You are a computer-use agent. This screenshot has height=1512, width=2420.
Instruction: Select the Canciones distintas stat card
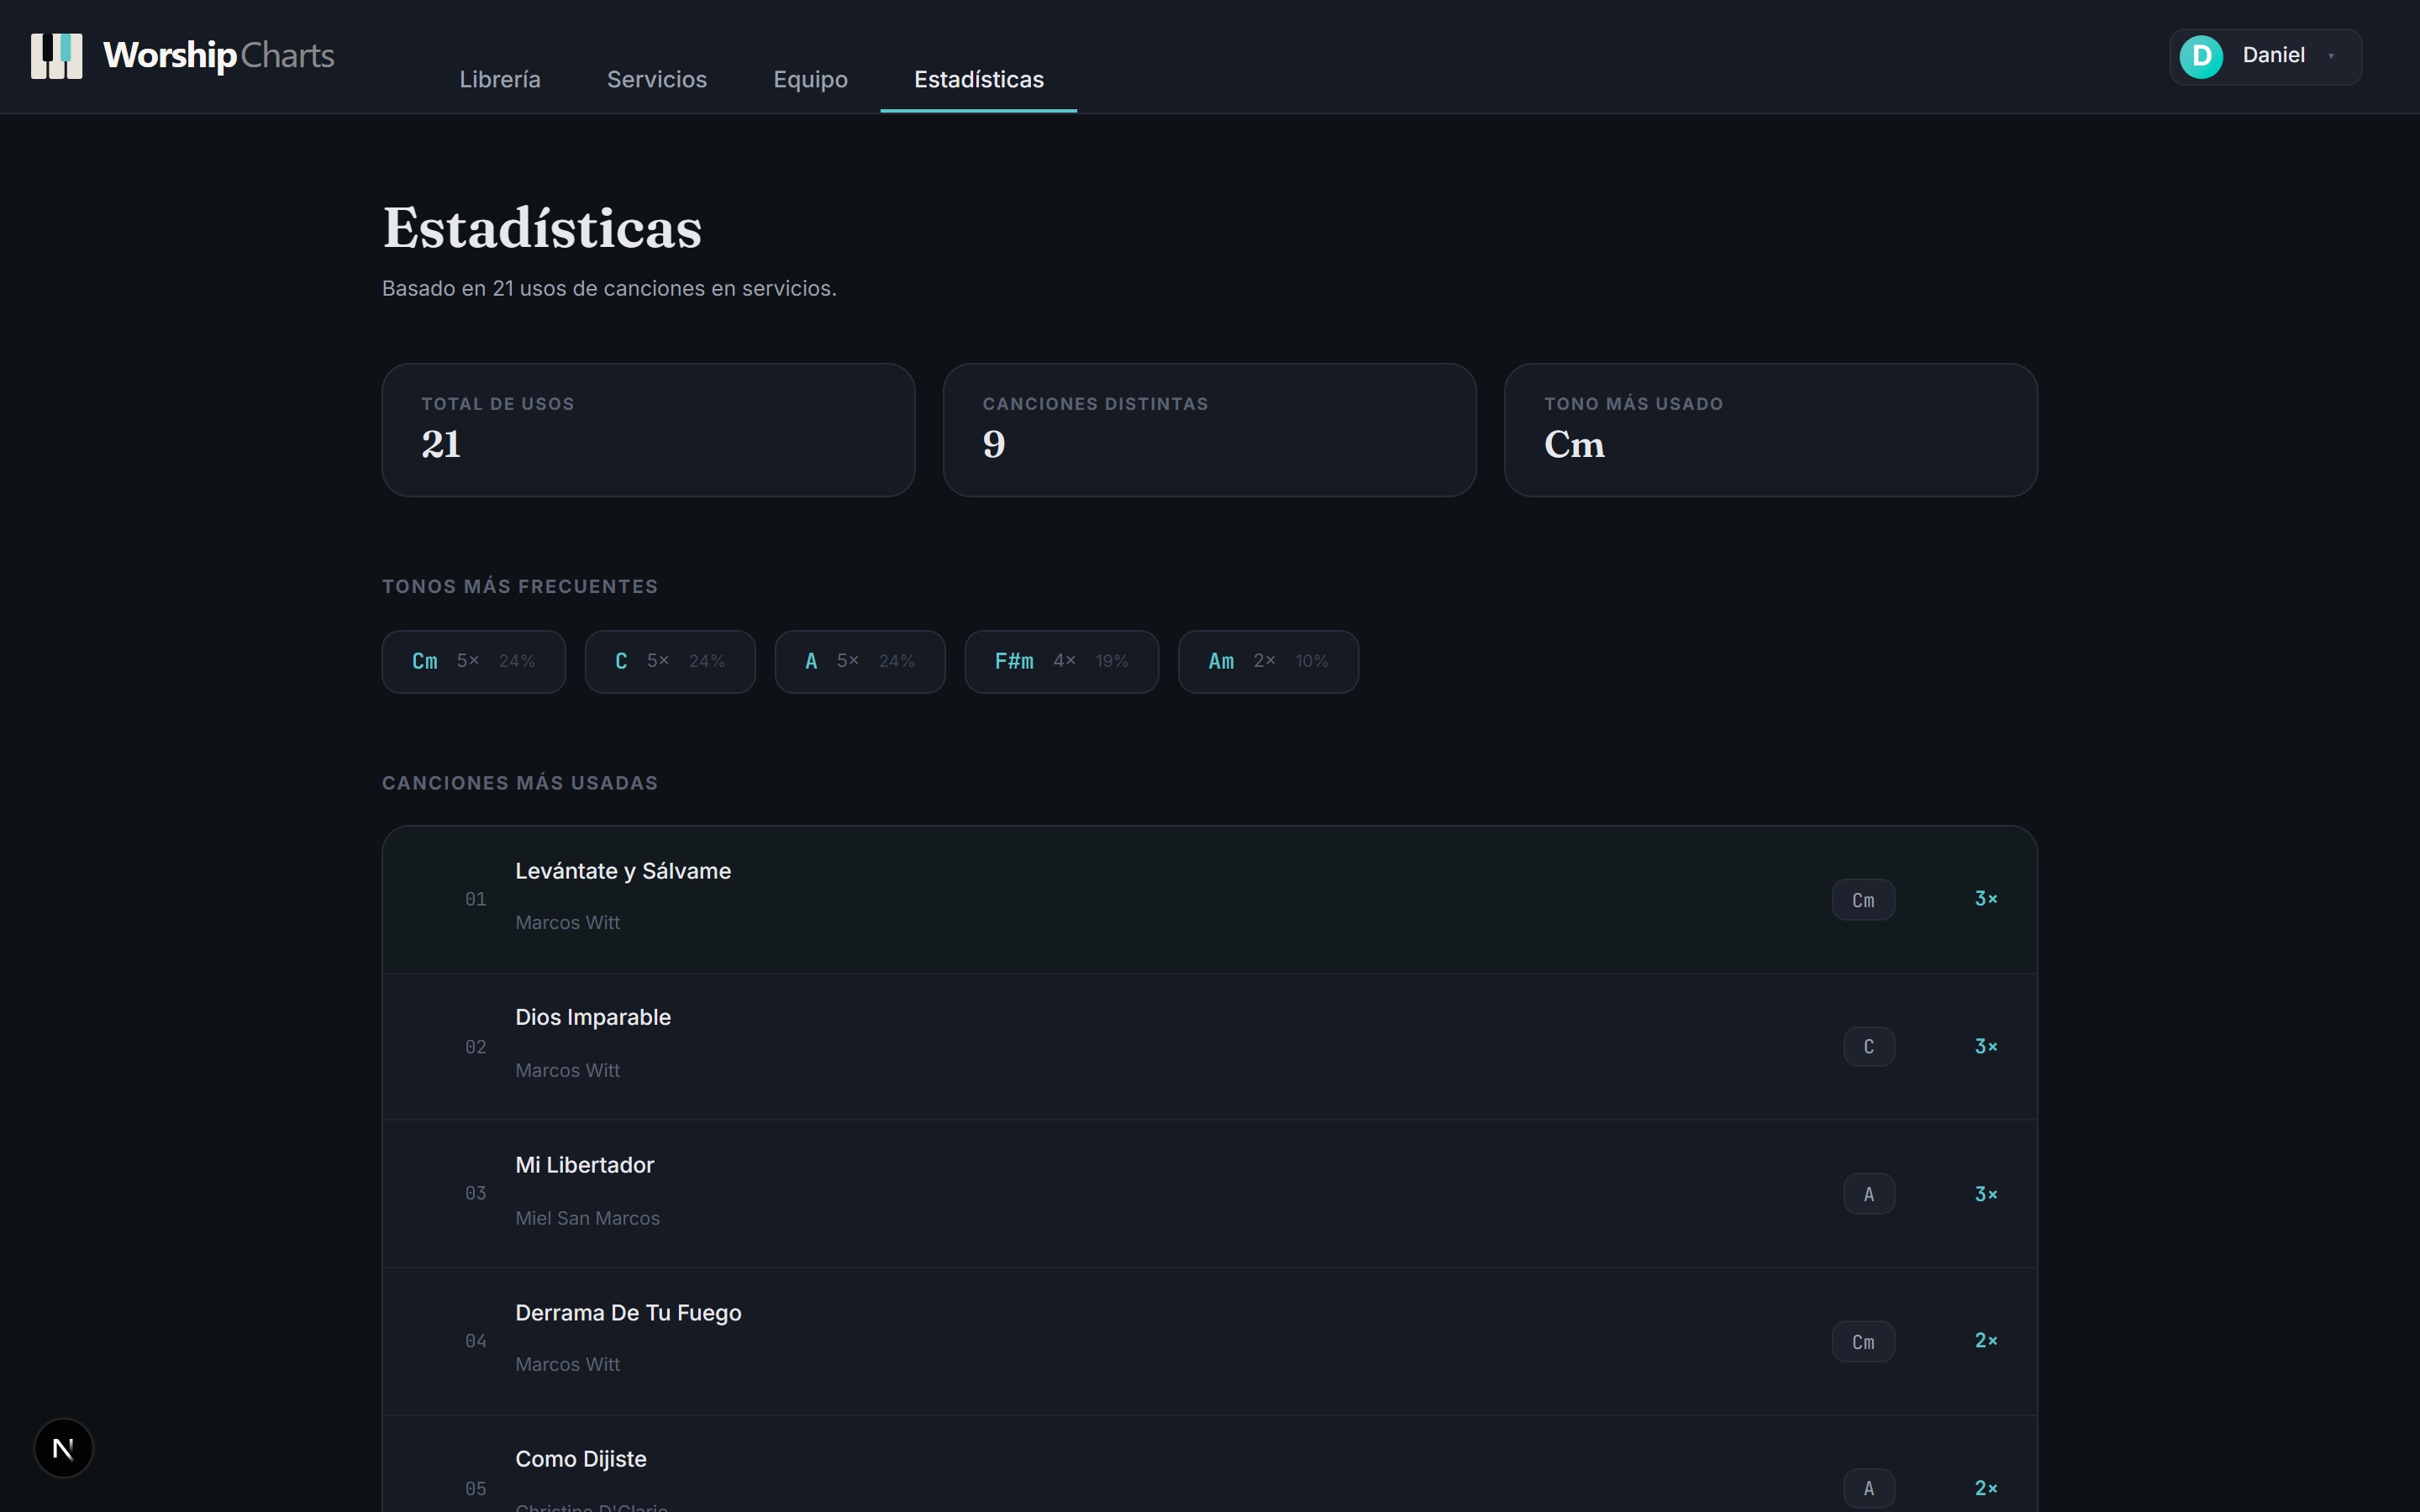tap(1210, 430)
